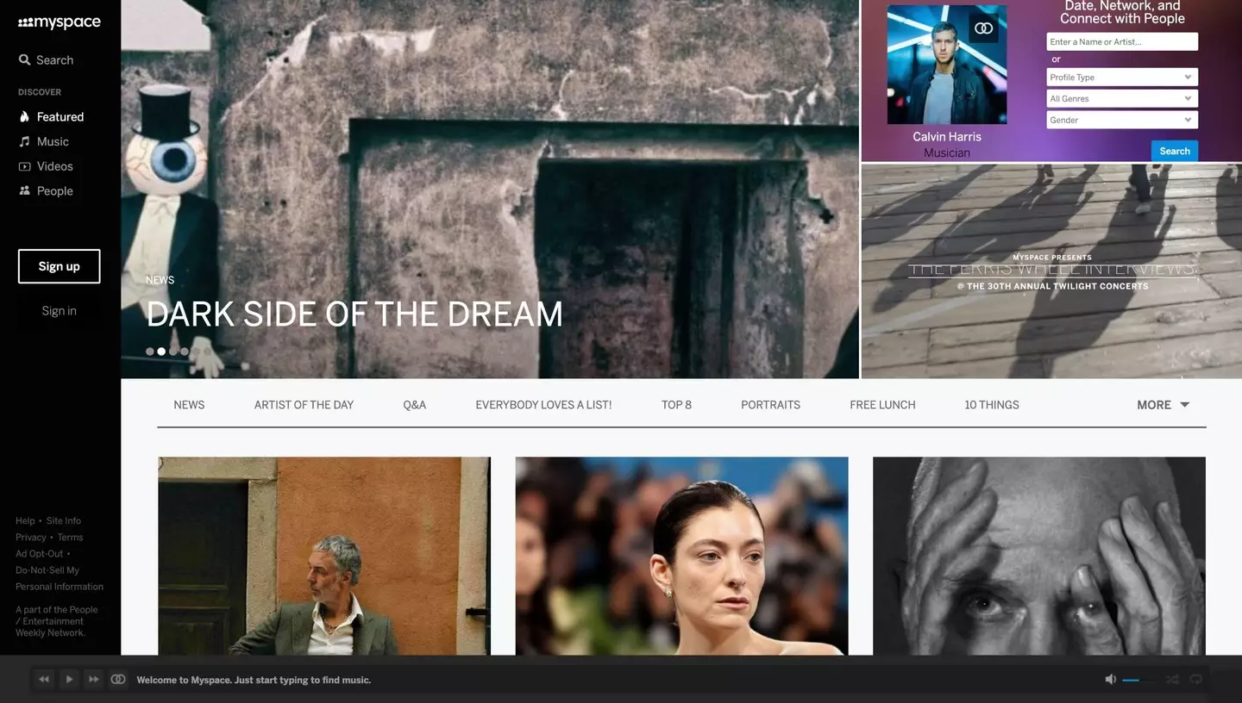Viewport: 1242px width, 703px height.
Task: Click the Myspace logo in the top left
Action: [x=59, y=22]
